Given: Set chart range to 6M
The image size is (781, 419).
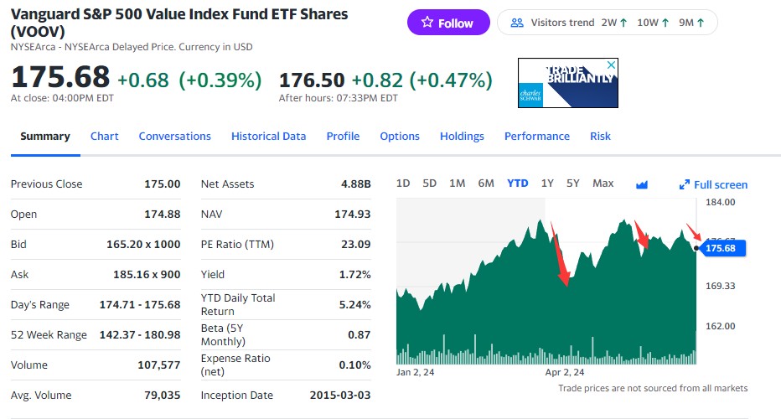Looking at the screenshot, I should (x=486, y=184).
